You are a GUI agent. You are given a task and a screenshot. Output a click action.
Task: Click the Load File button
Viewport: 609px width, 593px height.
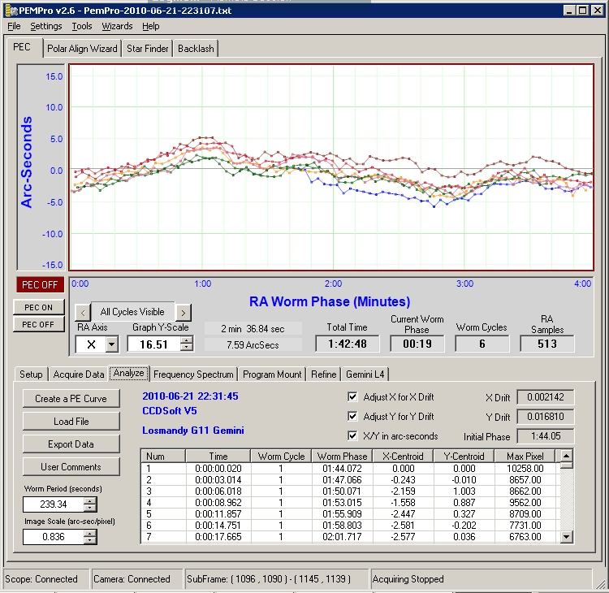[x=71, y=422]
